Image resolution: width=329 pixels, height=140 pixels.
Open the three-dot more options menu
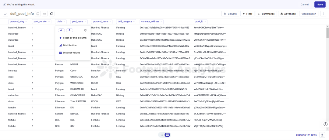click(x=323, y=14)
